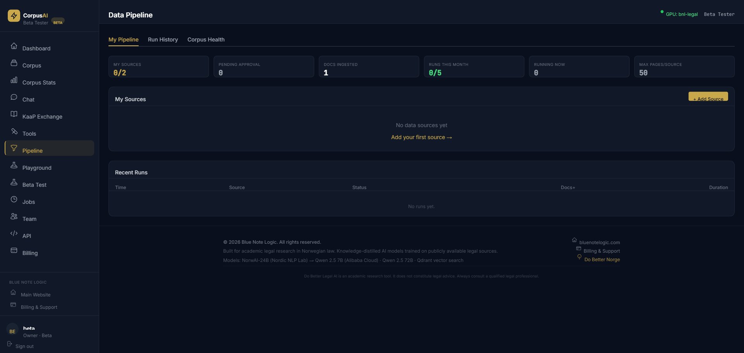The width and height of the screenshot is (744, 353).
Task: Open the Playground
Action: 37,167
